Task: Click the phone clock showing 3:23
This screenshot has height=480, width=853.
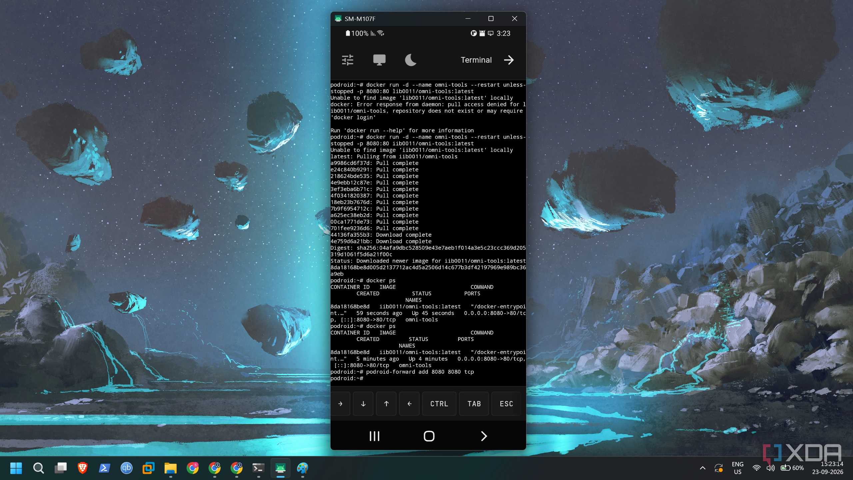Action: coord(503,33)
